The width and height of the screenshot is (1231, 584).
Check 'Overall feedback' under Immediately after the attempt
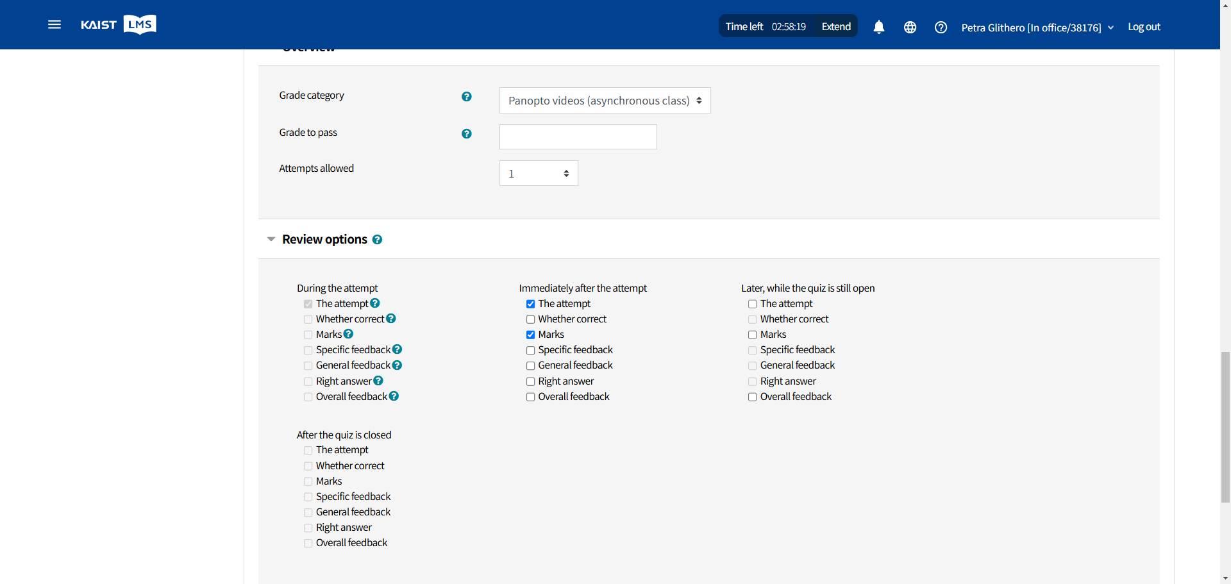coord(530,397)
